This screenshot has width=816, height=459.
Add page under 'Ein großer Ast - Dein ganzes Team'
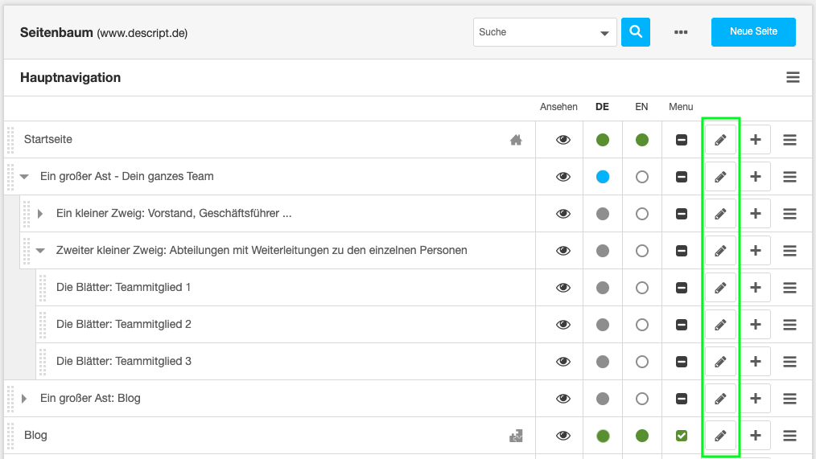756,177
